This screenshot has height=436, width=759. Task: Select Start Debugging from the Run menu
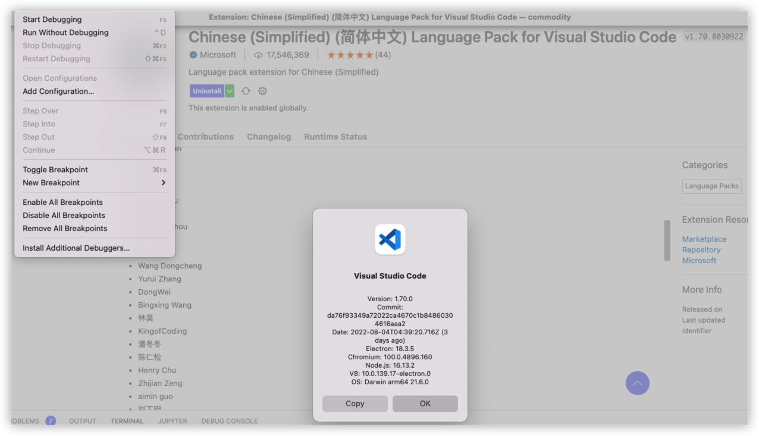(x=52, y=19)
